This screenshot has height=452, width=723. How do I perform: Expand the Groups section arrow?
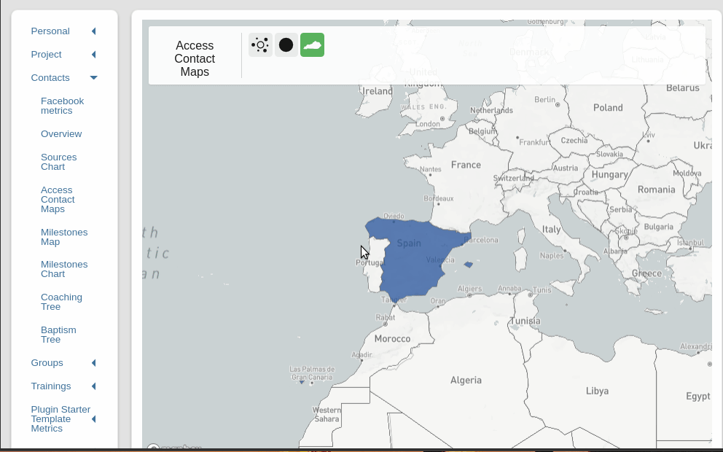pos(93,363)
